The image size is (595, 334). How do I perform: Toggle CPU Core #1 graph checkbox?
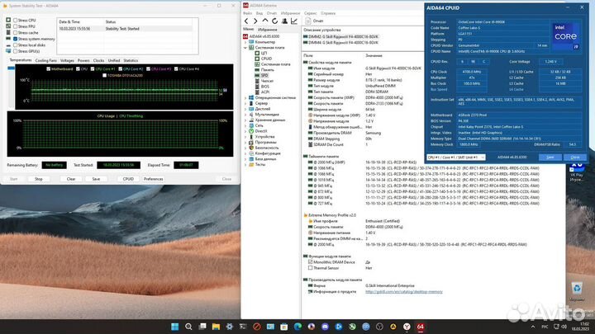coord(93,69)
